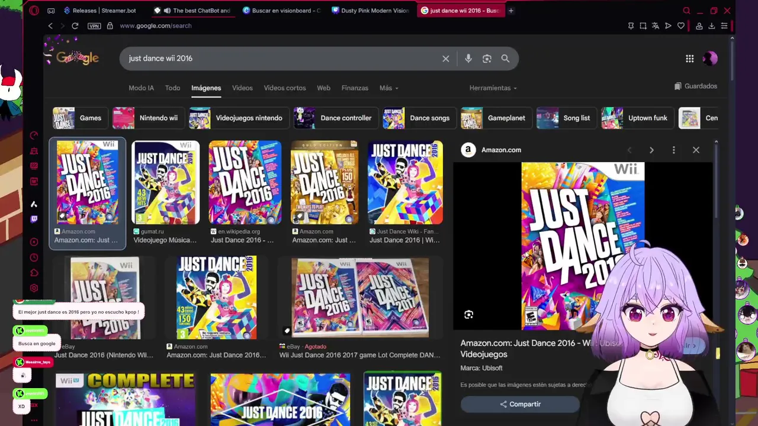Viewport: 758px width, 426px height.
Task: Open Gold Edition Just Dance 2016 thumbnail
Action: [x=325, y=182]
